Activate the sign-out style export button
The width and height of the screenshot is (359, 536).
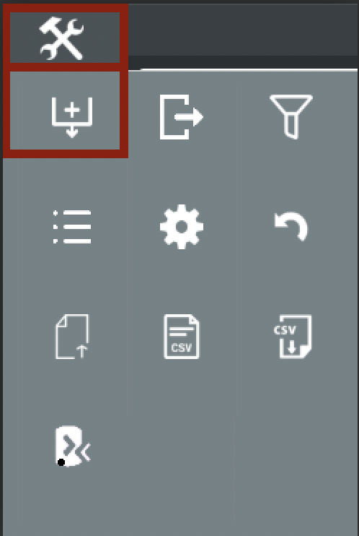(182, 117)
